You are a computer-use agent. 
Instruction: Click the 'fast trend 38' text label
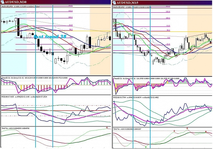50,36
